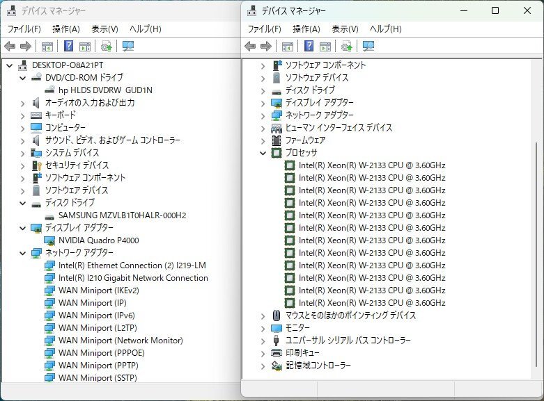This screenshot has height=401, width=544.
Task: Collapse DVD/CD-ROM ドライブ category
Action: pos(23,78)
